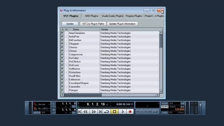Select primary time format note icon
Viewport: 224px width, 126px height.
point(107,104)
